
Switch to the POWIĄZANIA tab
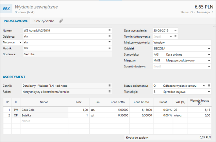click(x=43, y=21)
